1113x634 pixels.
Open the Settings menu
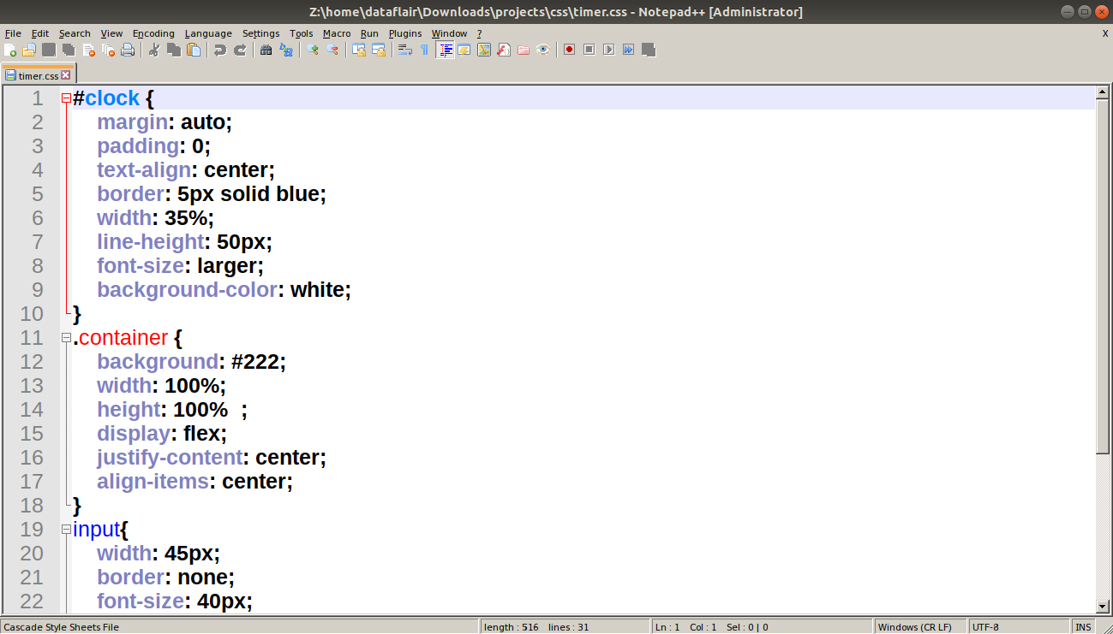coord(260,33)
